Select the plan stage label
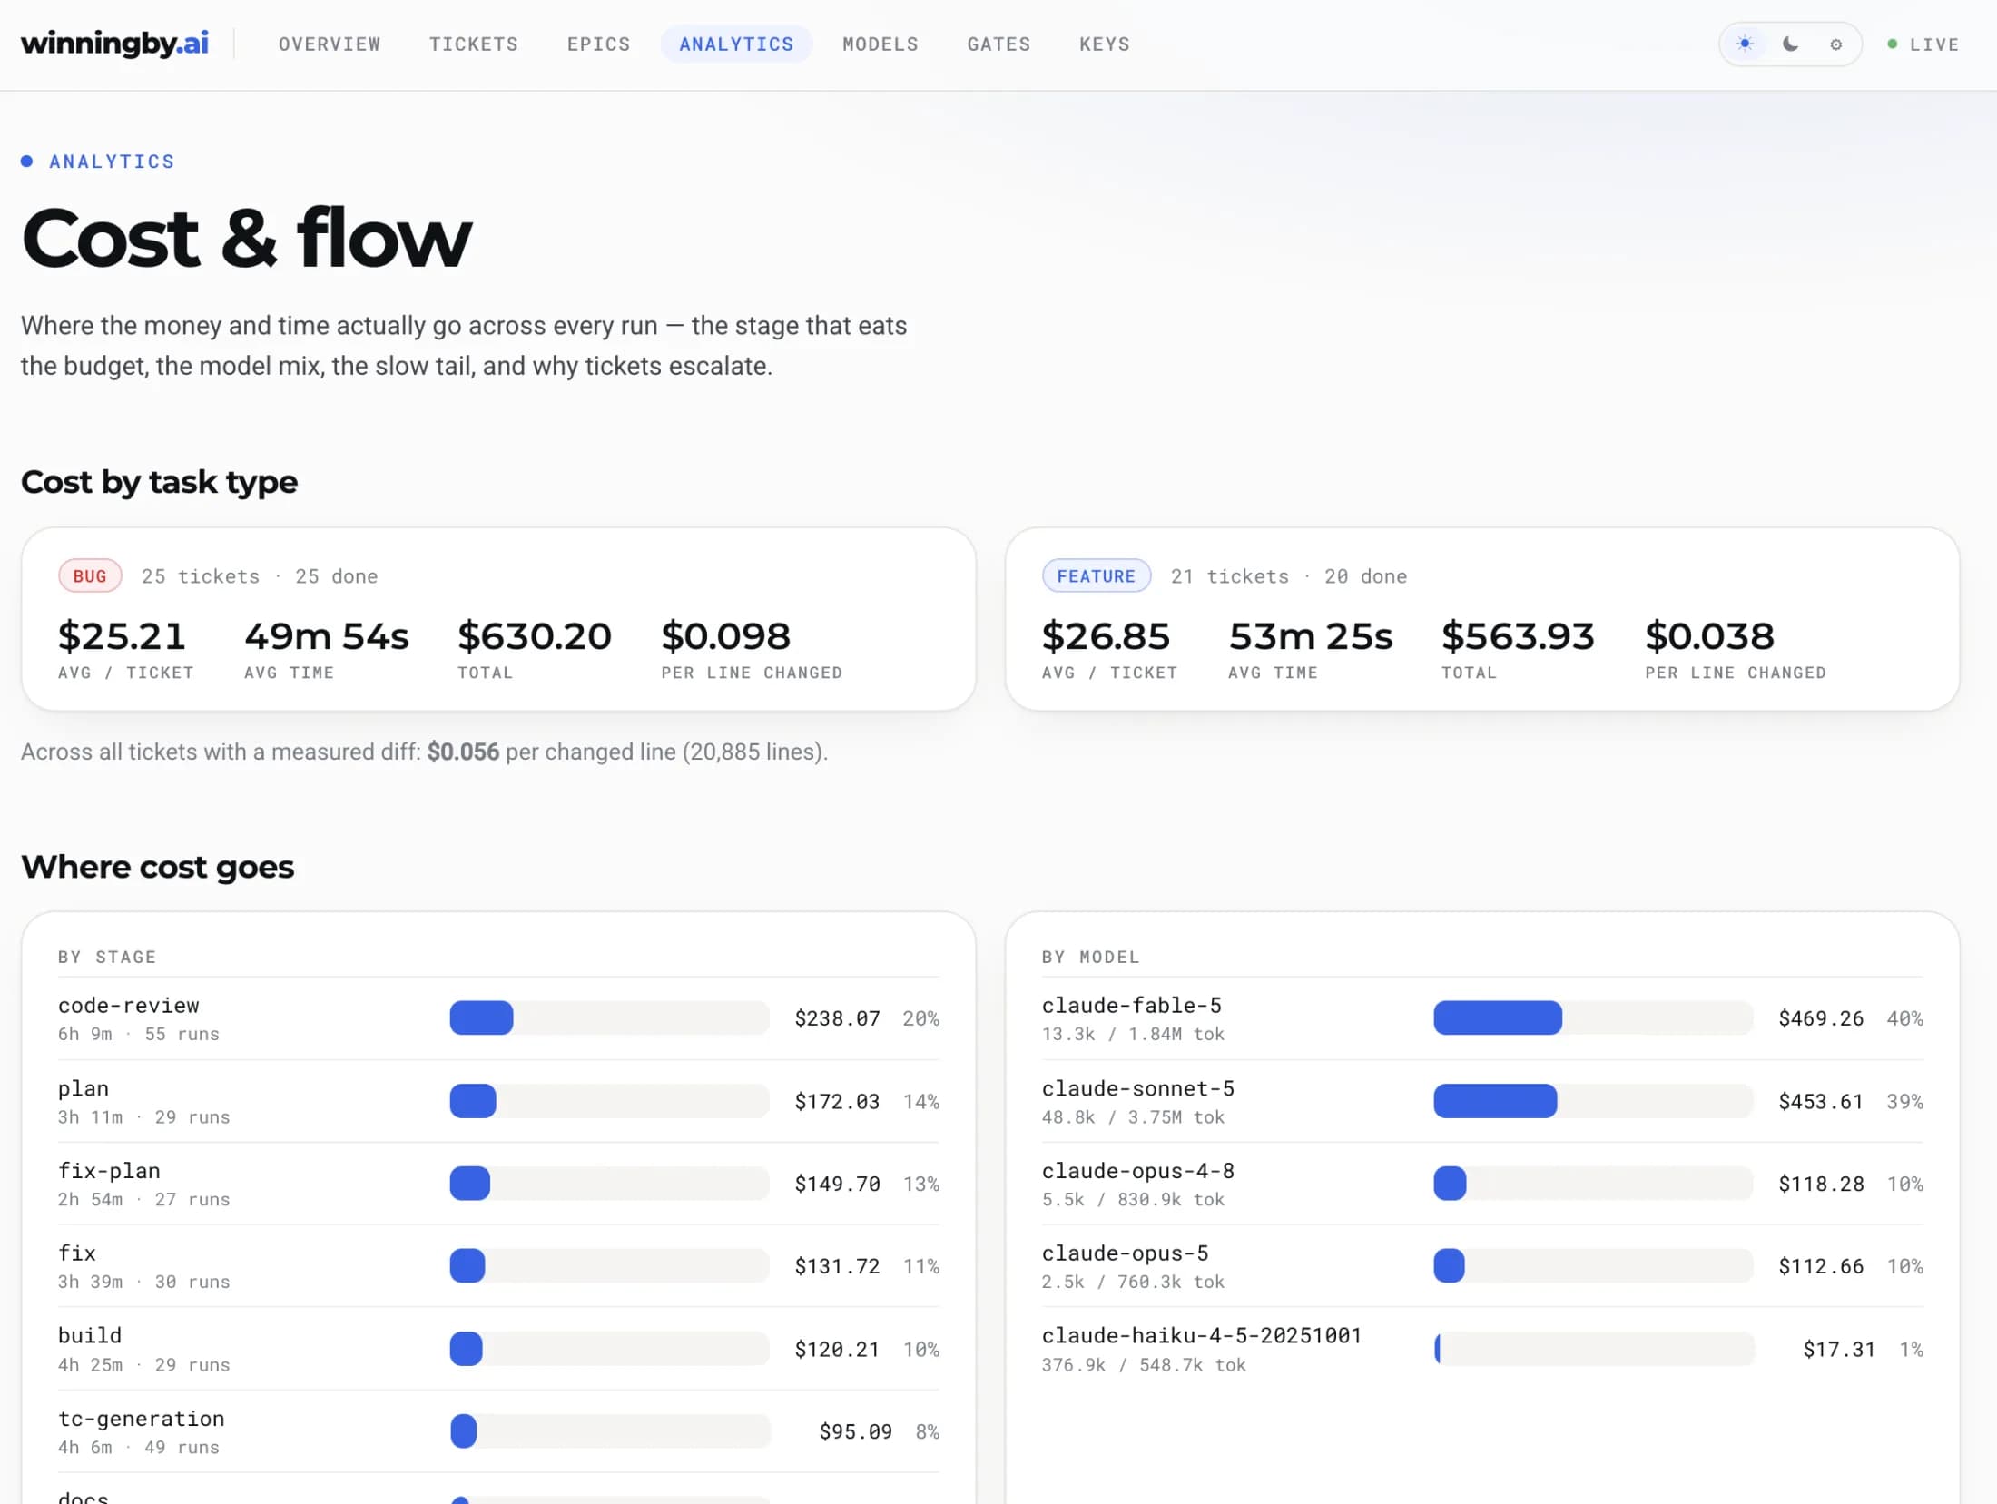 (84, 1088)
